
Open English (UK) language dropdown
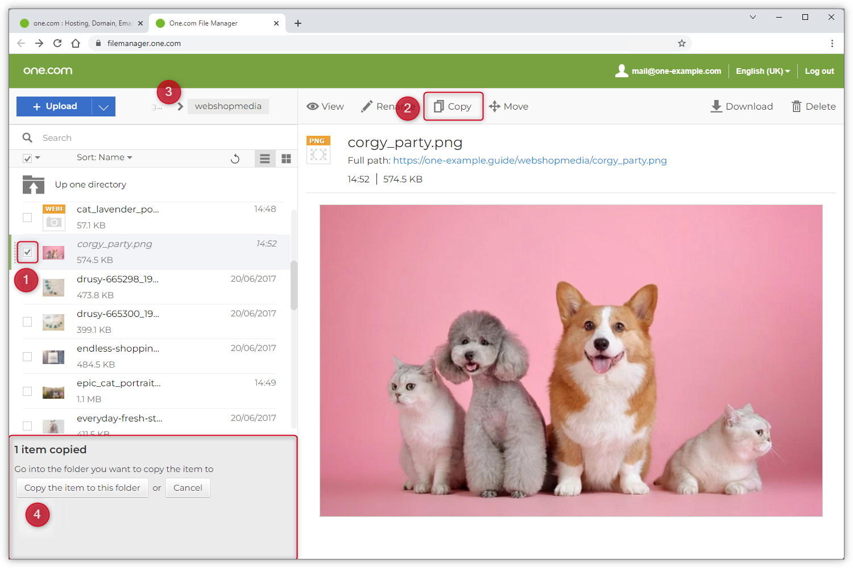[762, 71]
